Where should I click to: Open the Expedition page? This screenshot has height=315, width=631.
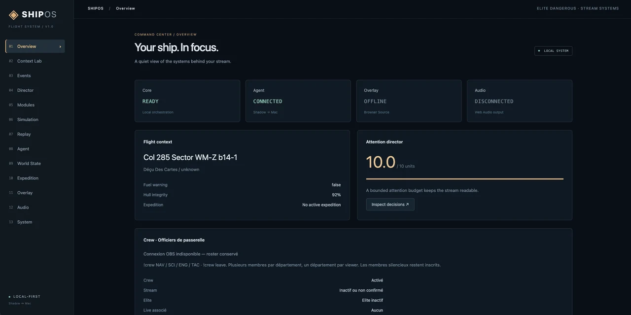tap(35, 178)
